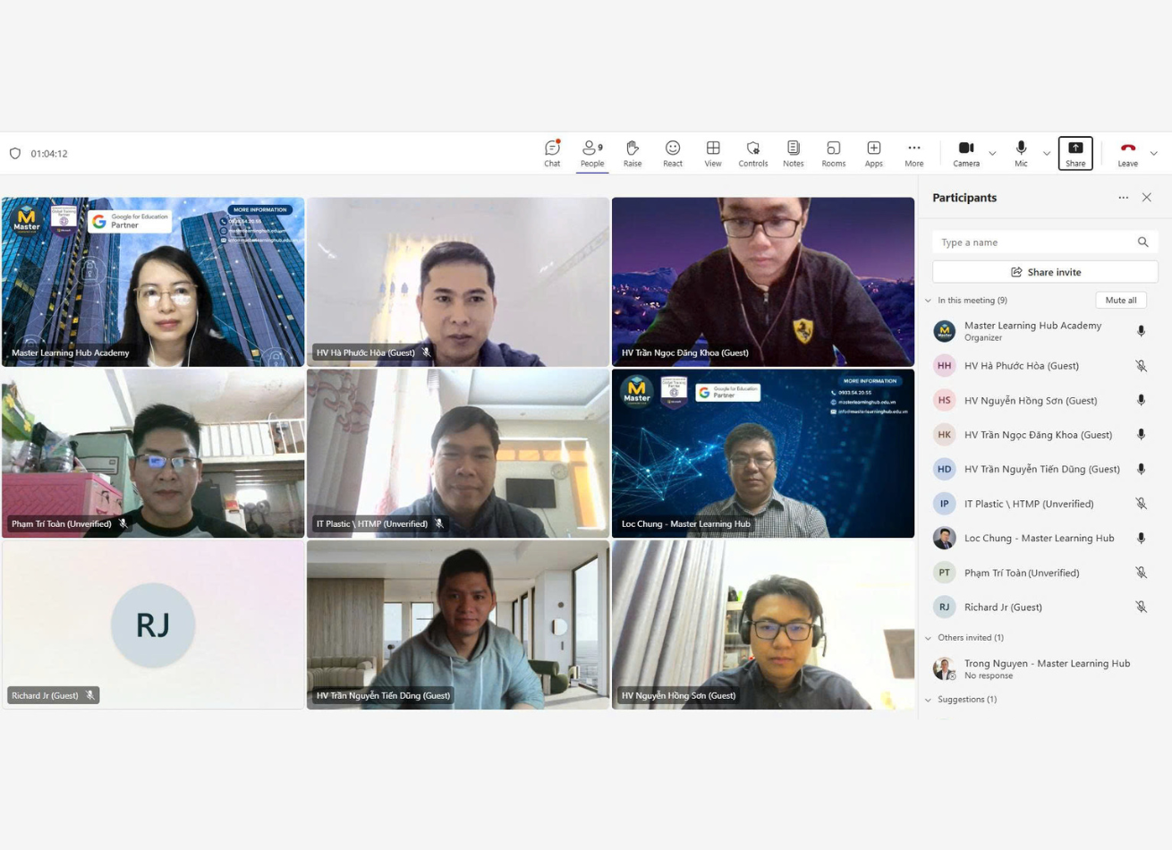Click the Mute all button

tap(1120, 301)
